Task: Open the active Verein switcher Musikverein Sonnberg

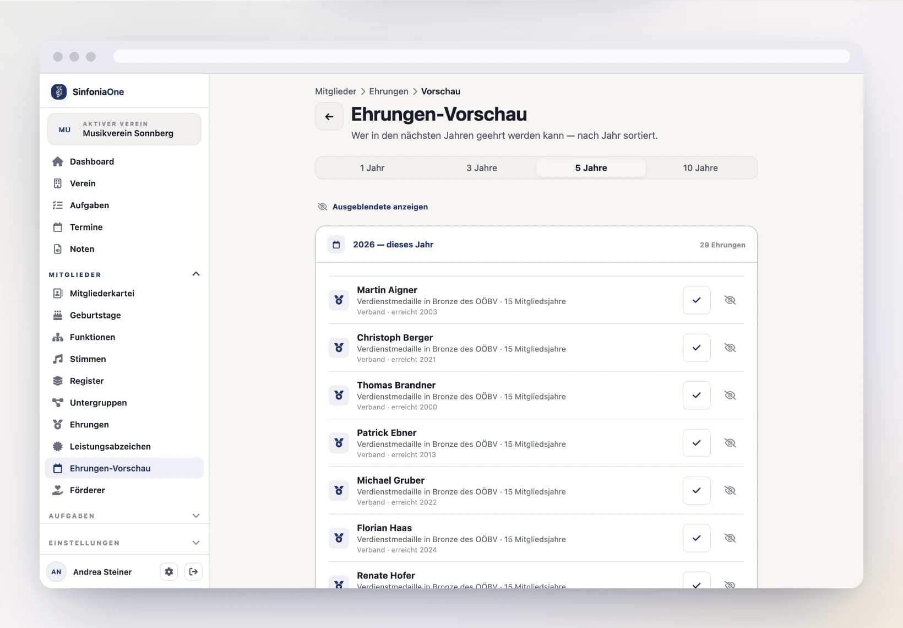Action: click(x=124, y=129)
